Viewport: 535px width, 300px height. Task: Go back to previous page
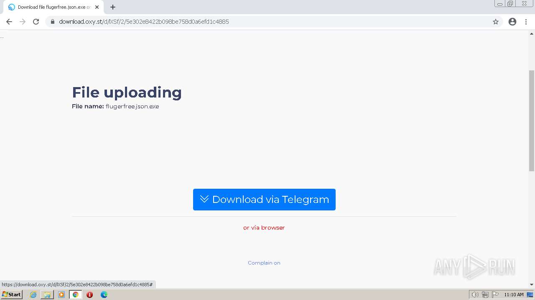9,22
